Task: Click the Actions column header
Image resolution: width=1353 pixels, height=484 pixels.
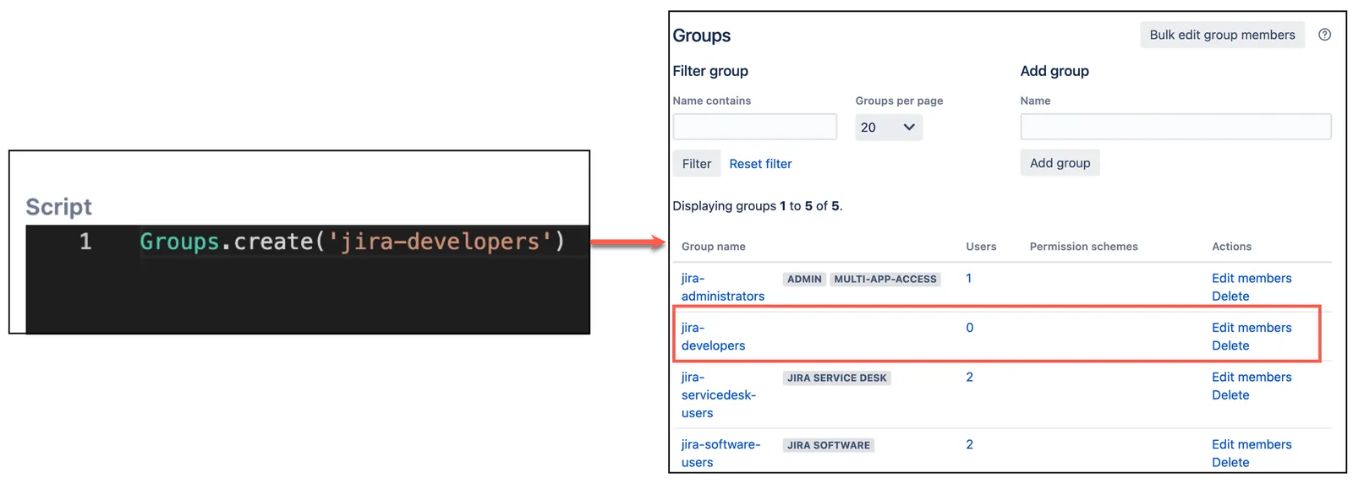Action: [1231, 247]
